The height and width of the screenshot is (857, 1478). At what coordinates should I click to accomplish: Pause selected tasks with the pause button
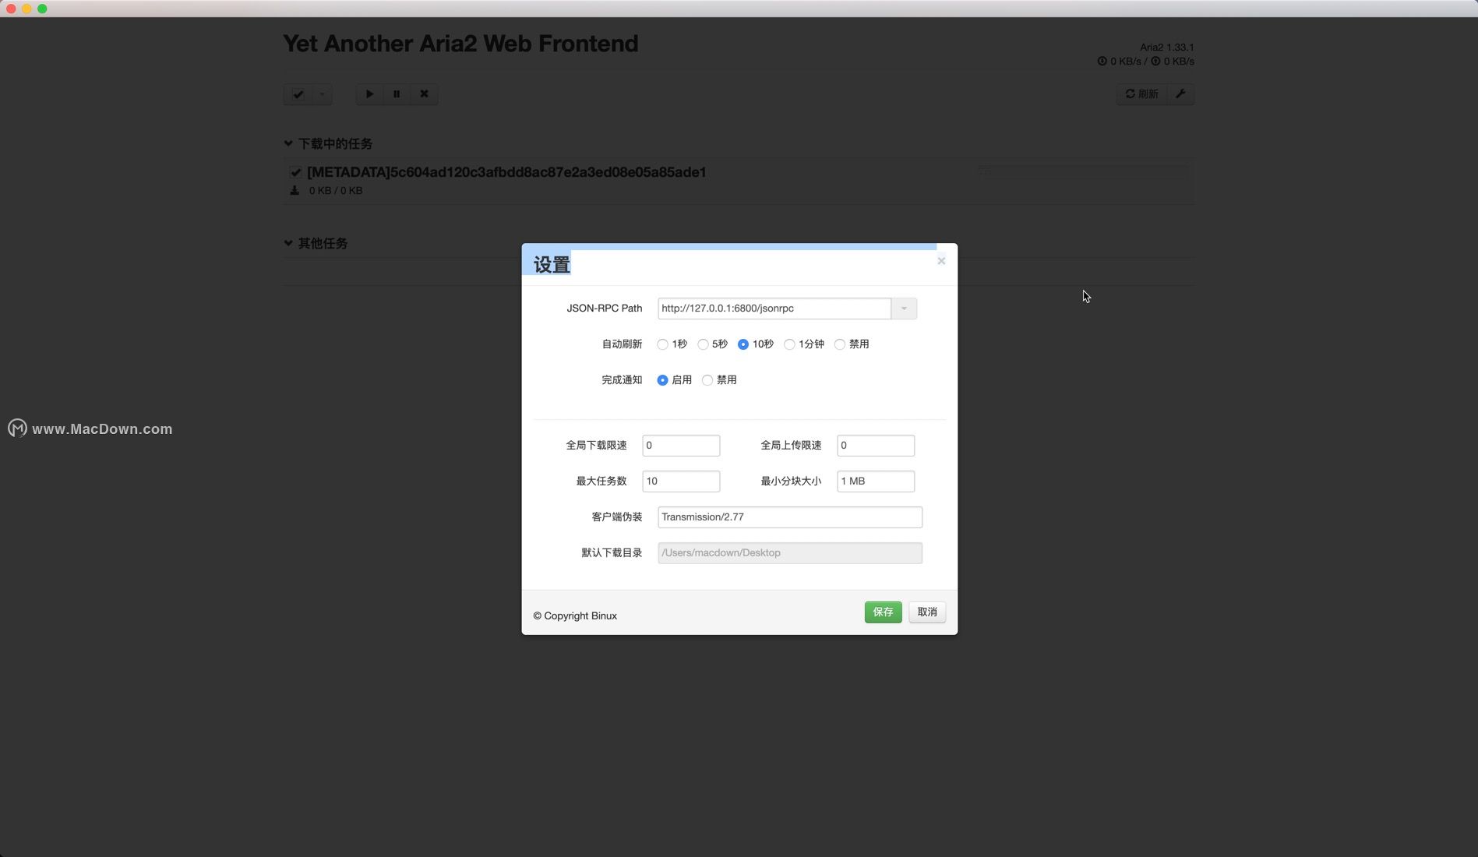coord(397,94)
